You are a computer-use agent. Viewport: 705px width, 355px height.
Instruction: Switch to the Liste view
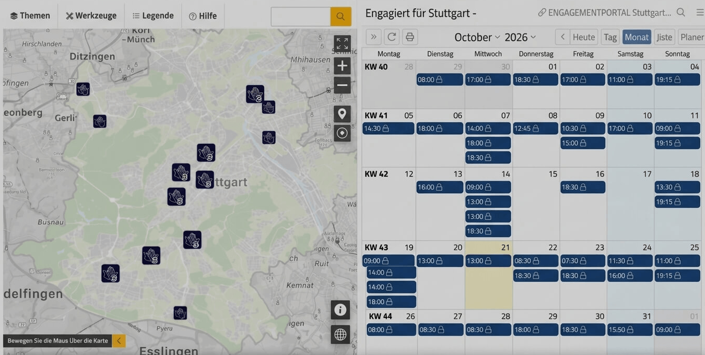tap(664, 37)
